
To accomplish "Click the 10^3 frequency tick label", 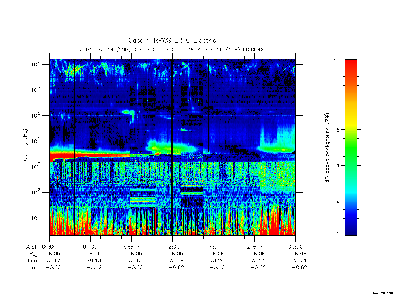I will tap(37, 166).
